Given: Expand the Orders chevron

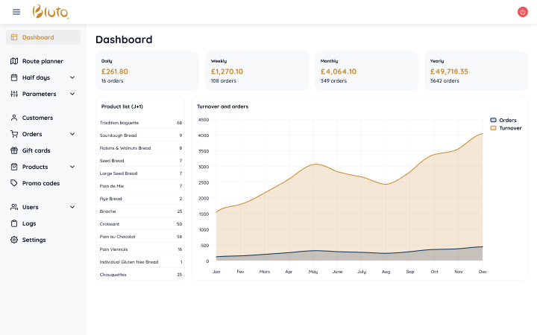Looking at the screenshot, I should pyautogui.click(x=72, y=134).
